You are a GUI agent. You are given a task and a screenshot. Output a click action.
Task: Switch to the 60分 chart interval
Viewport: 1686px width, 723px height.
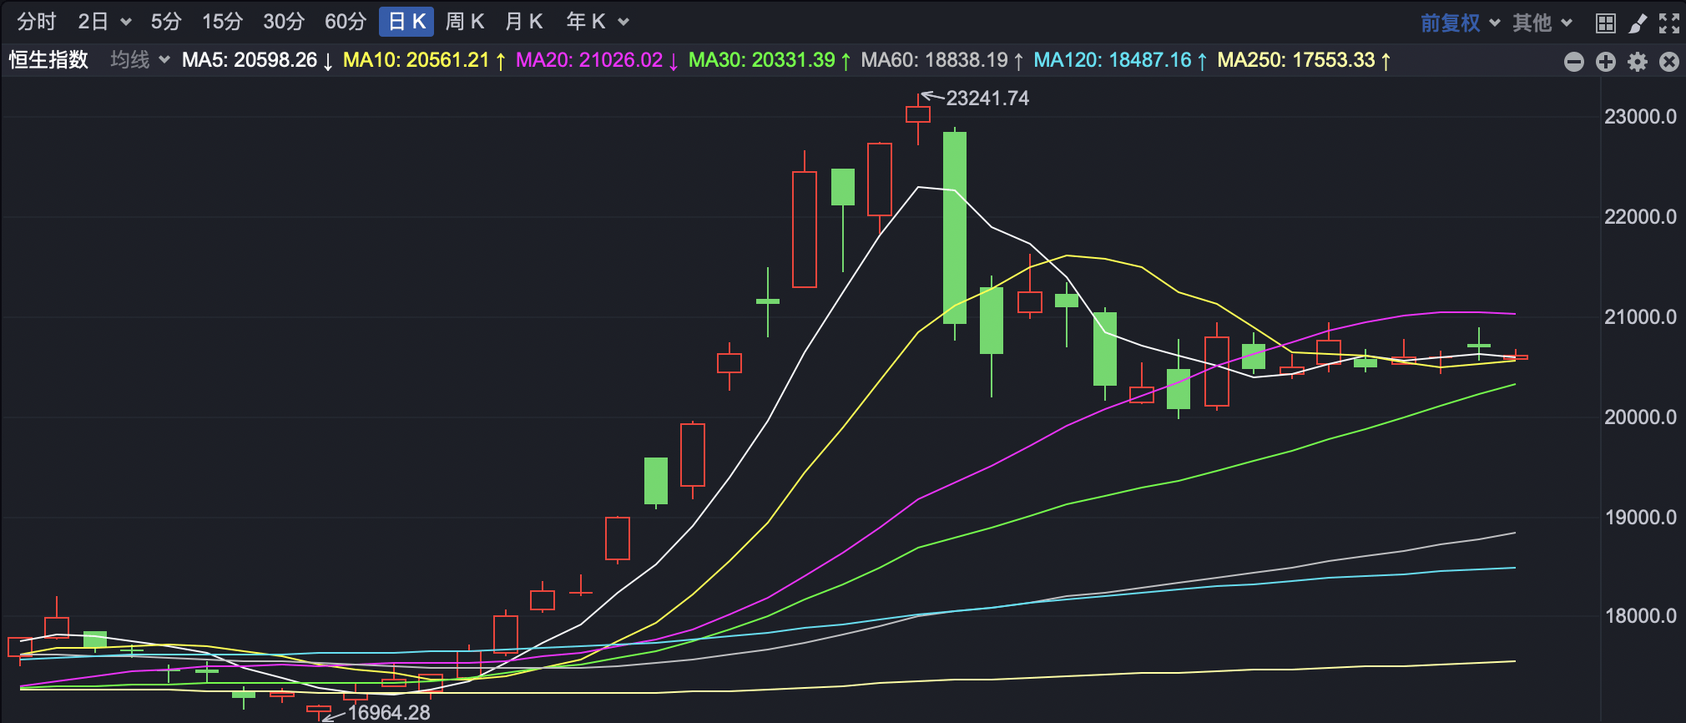[x=346, y=22]
